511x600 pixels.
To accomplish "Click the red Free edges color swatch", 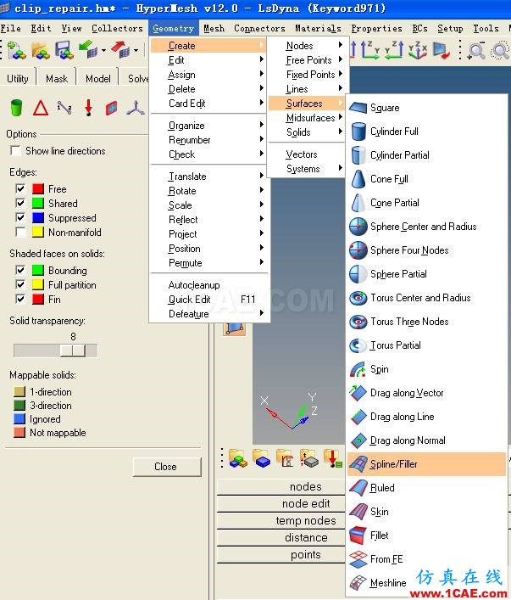I will [38, 188].
